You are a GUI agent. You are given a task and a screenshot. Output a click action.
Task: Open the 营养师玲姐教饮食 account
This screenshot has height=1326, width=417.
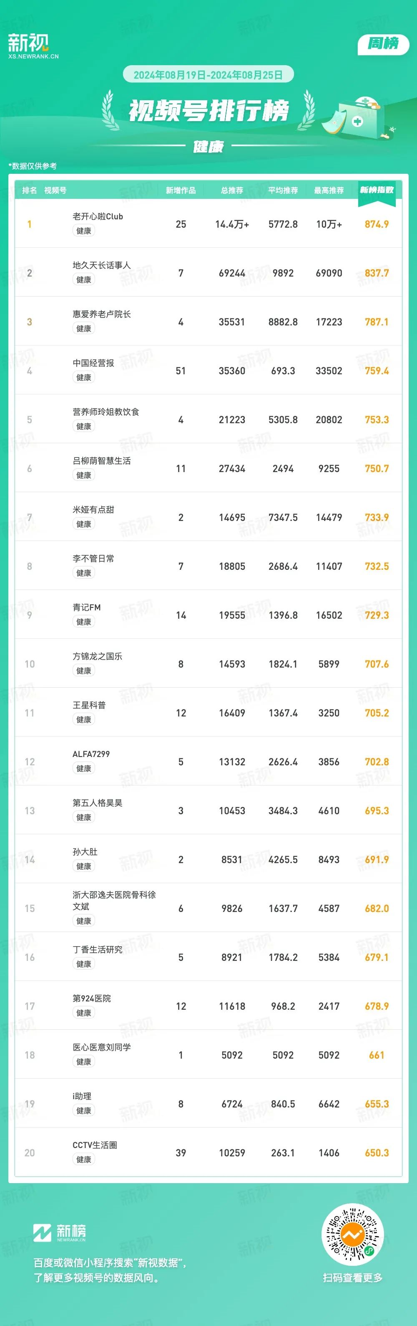(x=106, y=412)
